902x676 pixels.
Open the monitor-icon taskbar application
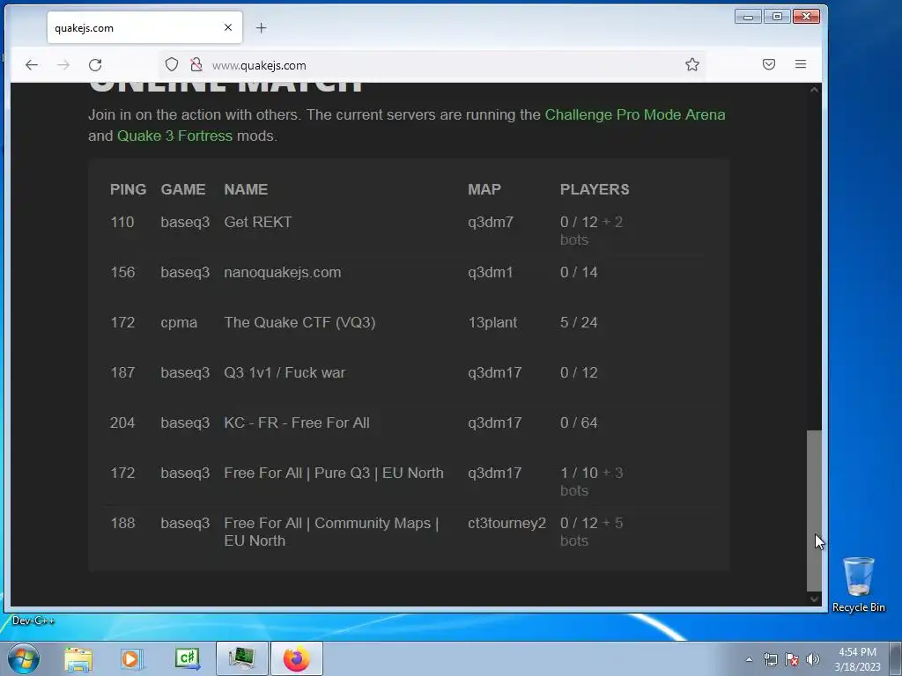point(241,658)
